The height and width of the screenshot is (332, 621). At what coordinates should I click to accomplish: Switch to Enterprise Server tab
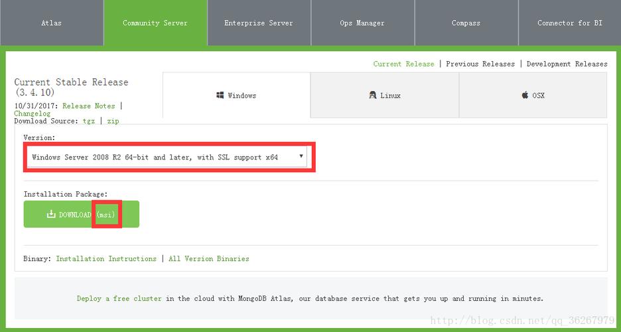[259, 23]
